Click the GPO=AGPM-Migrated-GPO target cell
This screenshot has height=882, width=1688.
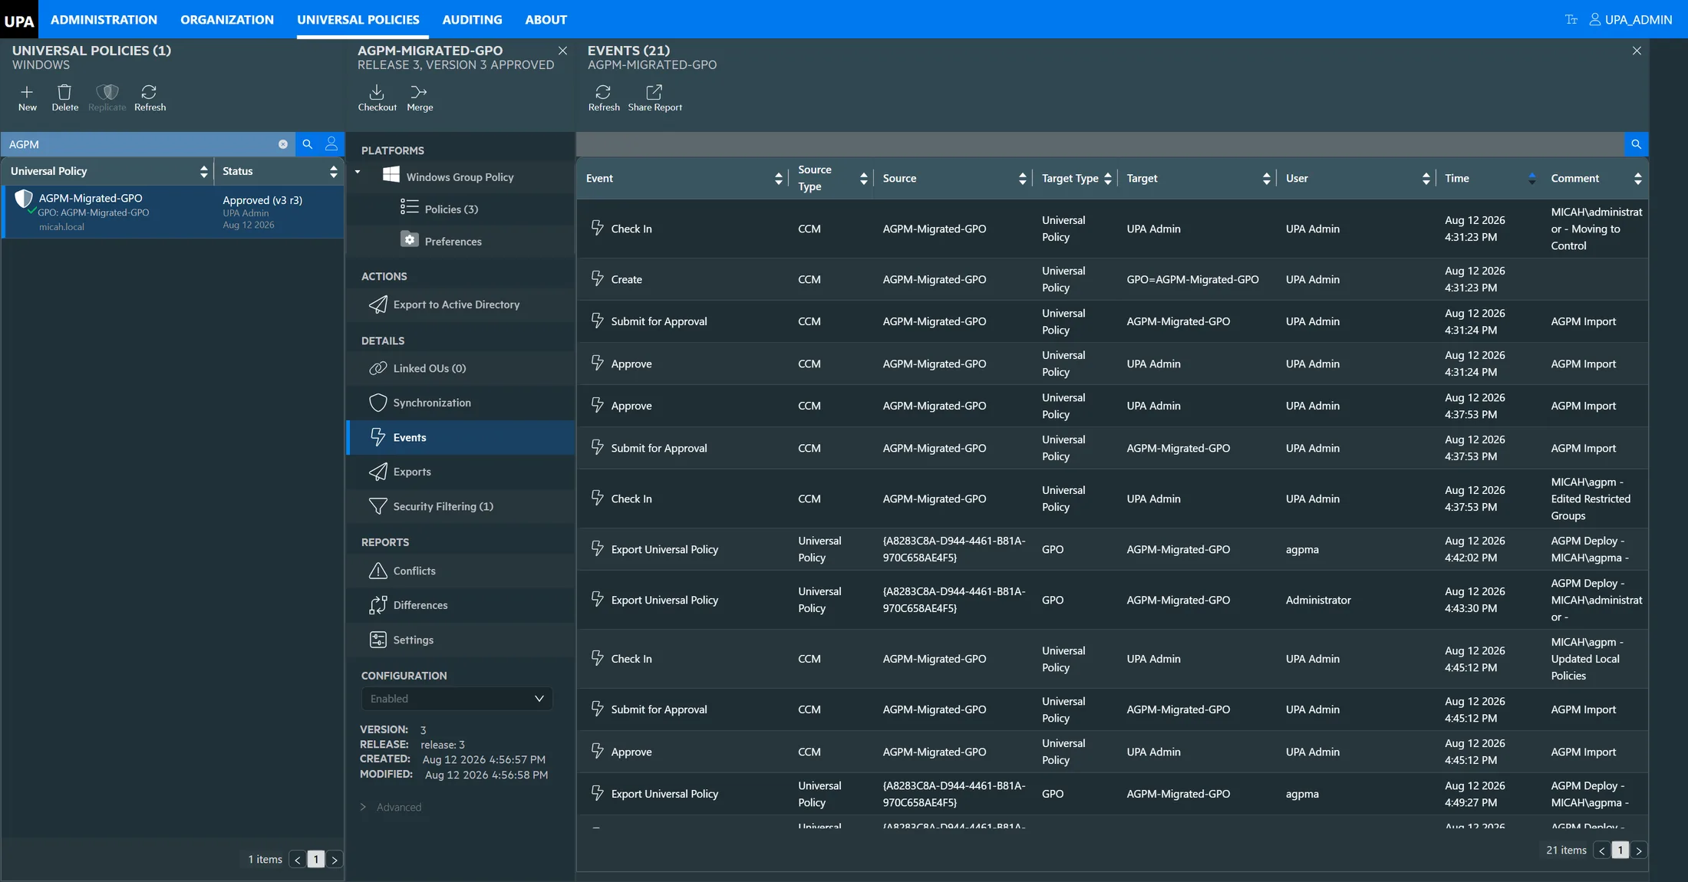pyautogui.click(x=1192, y=279)
